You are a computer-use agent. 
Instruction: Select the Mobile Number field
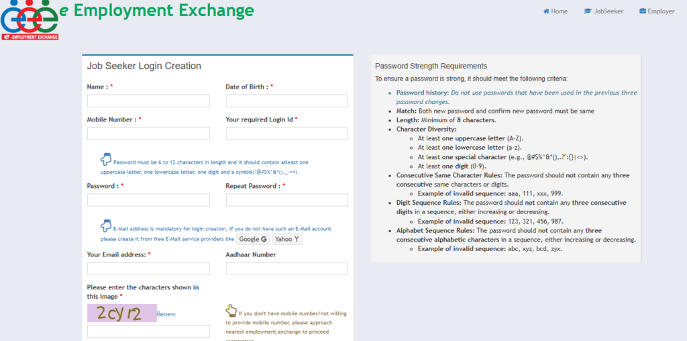click(x=148, y=134)
